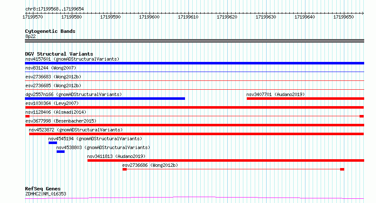Viewport: 376px width, 203px height.
Task: Click esv3677998 (Besenbacher2015) label
Action: (x=61, y=121)
